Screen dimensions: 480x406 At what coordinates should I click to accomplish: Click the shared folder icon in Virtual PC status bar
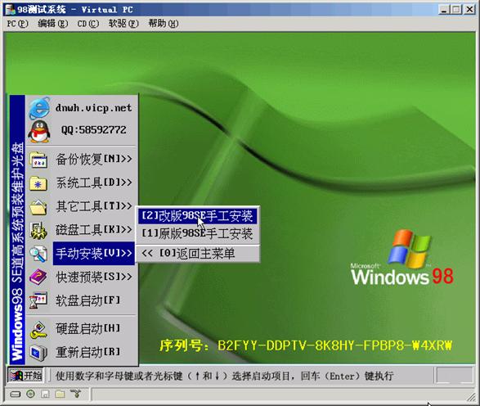click(60, 394)
